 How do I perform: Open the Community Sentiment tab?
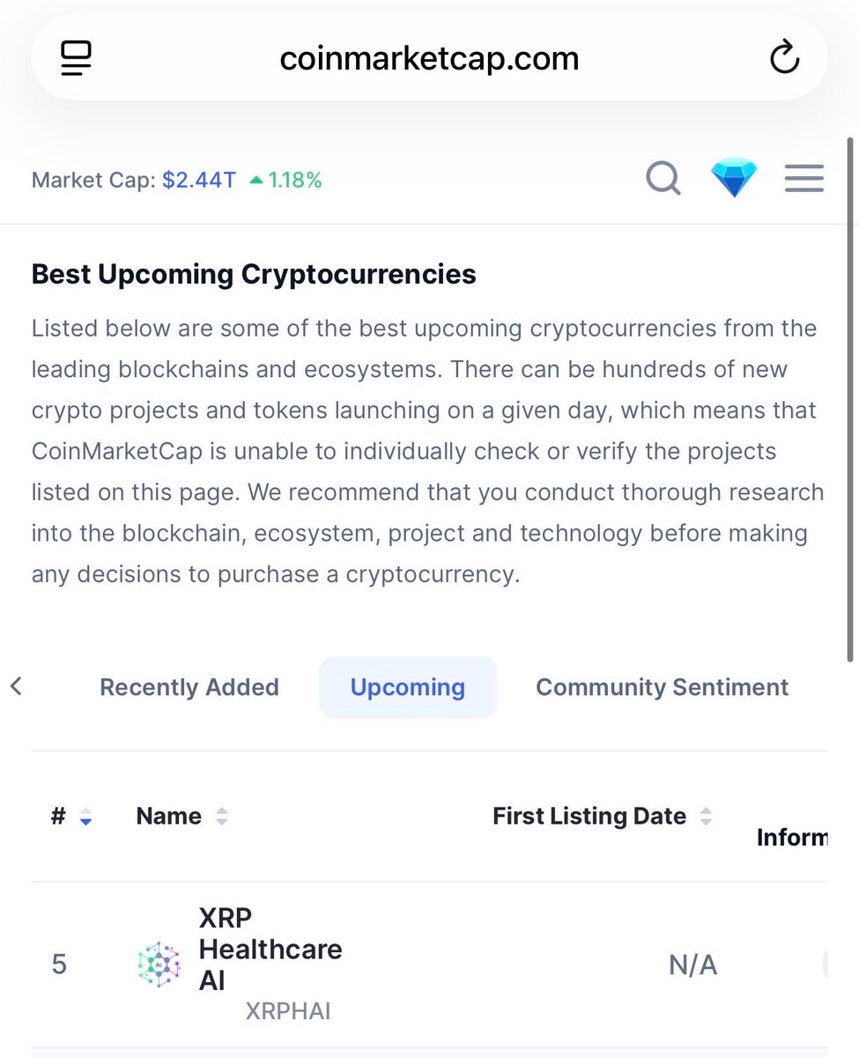662,687
